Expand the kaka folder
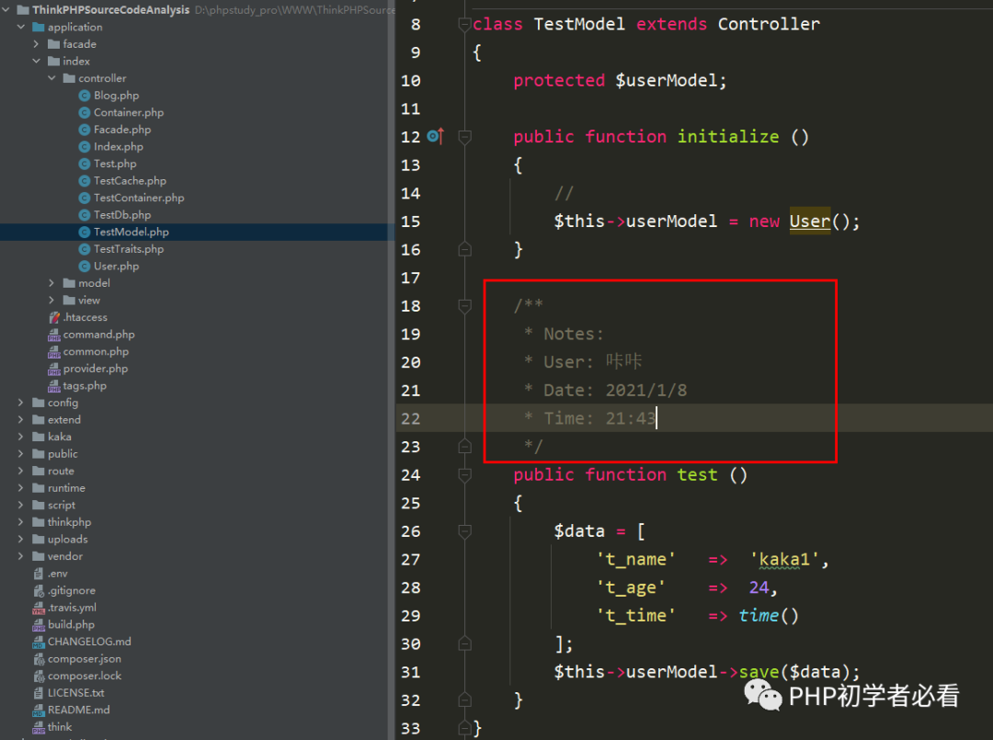Viewport: 993px width, 740px height. click(21, 437)
